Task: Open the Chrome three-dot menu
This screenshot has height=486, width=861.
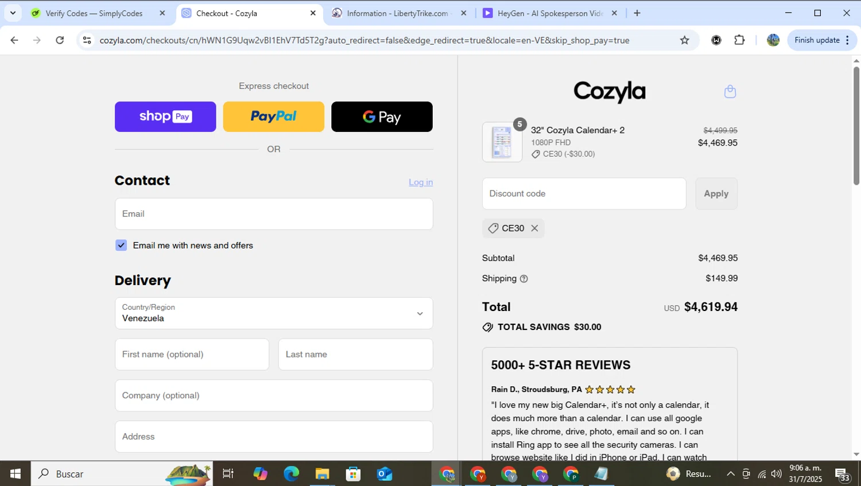Action: click(848, 40)
